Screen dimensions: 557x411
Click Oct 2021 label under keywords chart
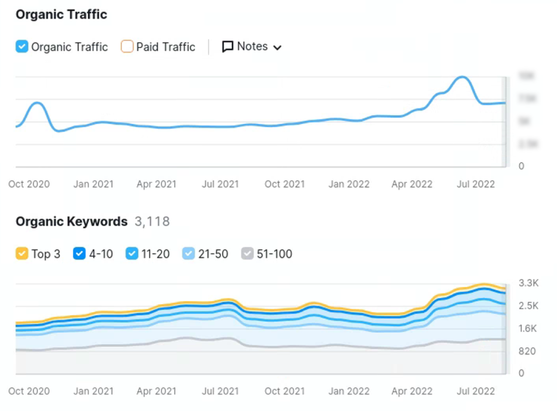[284, 391]
